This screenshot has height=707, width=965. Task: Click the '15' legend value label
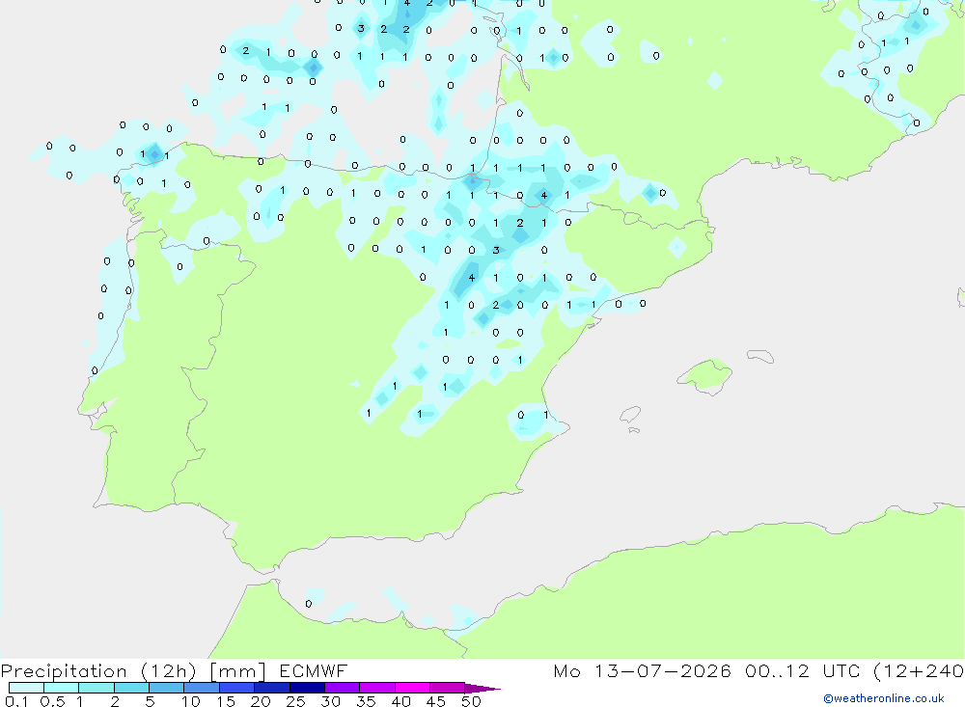pyautogui.click(x=226, y=701)
